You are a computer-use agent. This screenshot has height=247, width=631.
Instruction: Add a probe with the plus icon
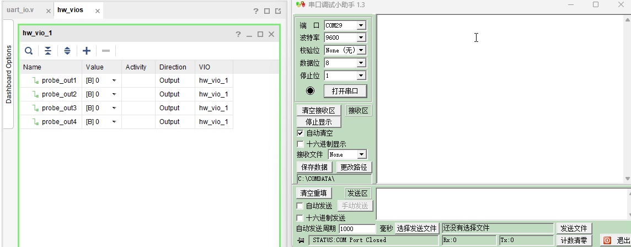(x=87, y=51)
